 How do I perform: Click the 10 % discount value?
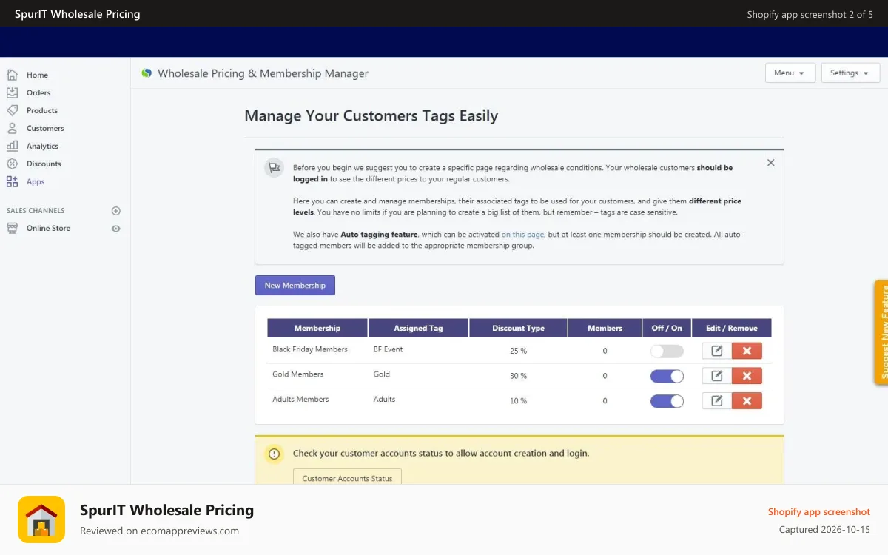click(x=518, y=401)
